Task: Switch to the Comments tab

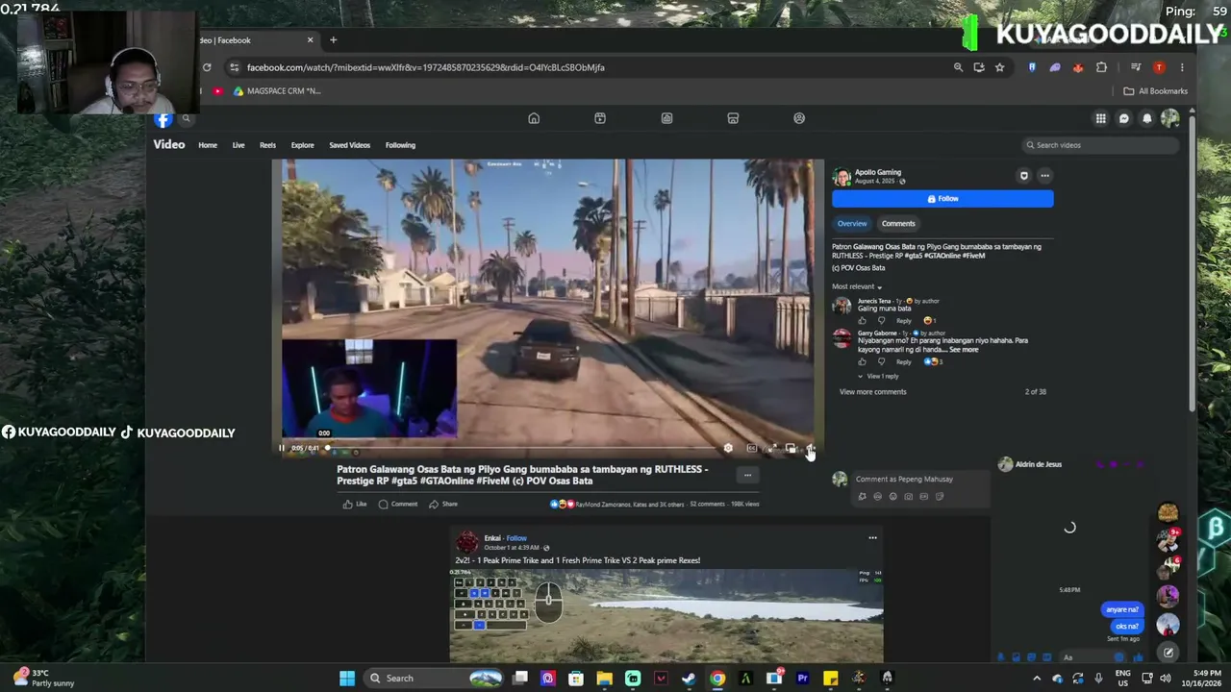Action: tap(898, 223)
